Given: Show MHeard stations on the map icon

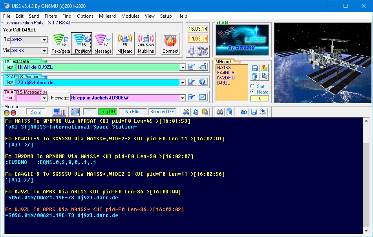Looking at the screenshot, I should click(264, 68).
